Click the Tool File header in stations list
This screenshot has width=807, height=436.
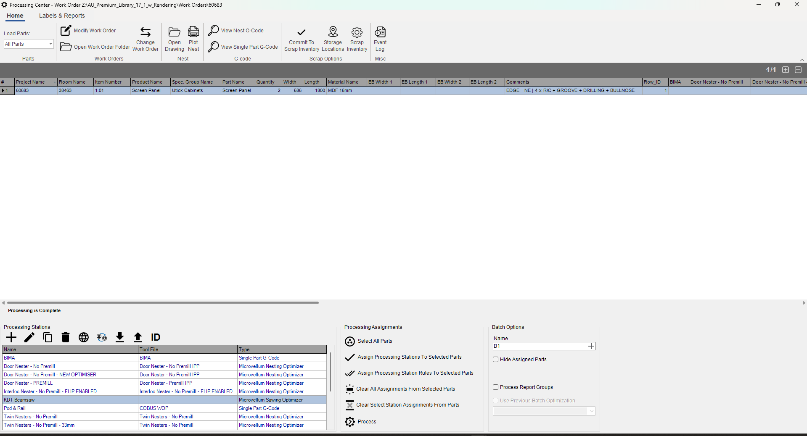pyautogui.click(x=188, y=349)
